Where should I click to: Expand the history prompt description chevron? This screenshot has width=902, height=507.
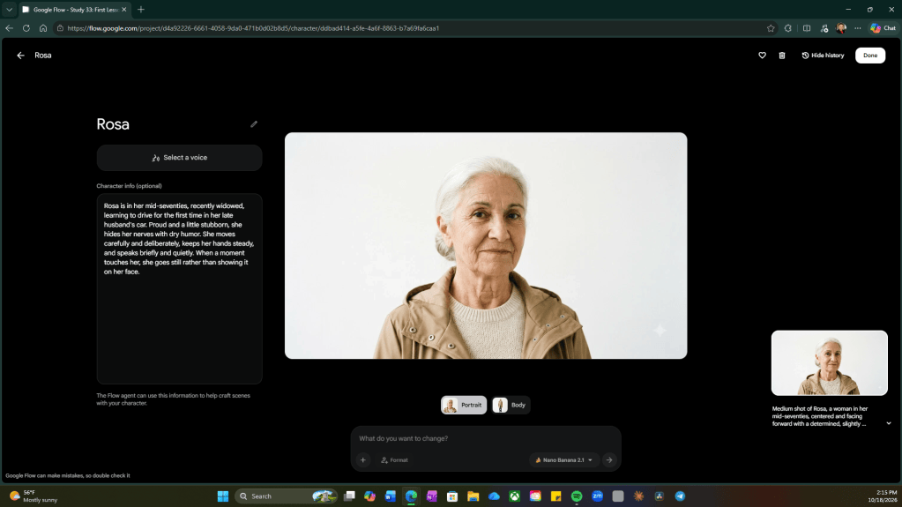(x=889, y=423)
